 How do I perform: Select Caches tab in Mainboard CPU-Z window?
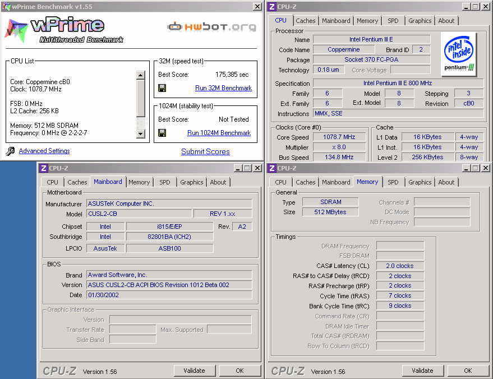tap(77, 182)
